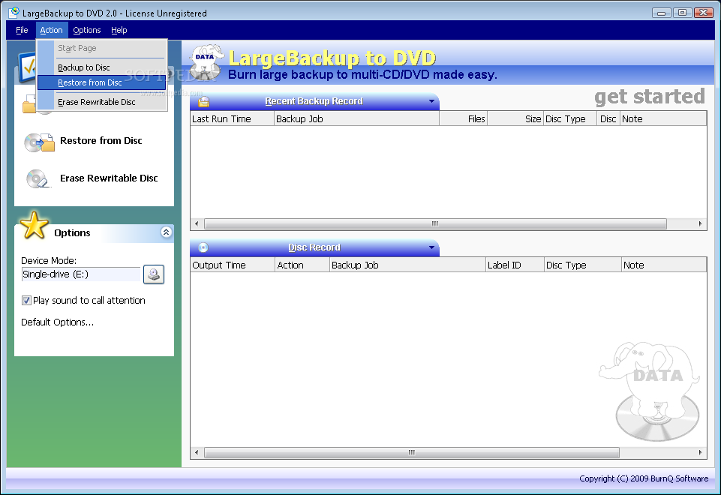Sort by Output Time column header
This screenshot has width=721, height=495.
pos(233,265)
